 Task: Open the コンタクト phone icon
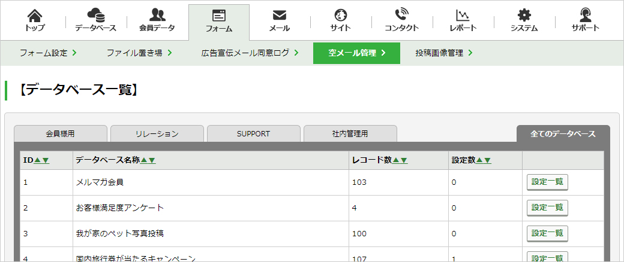click(401, 15)
